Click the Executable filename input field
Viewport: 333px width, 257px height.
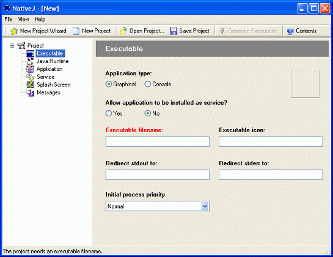(158, 142)
